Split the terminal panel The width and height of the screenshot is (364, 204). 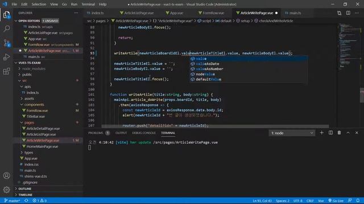[x=330, y=133]
